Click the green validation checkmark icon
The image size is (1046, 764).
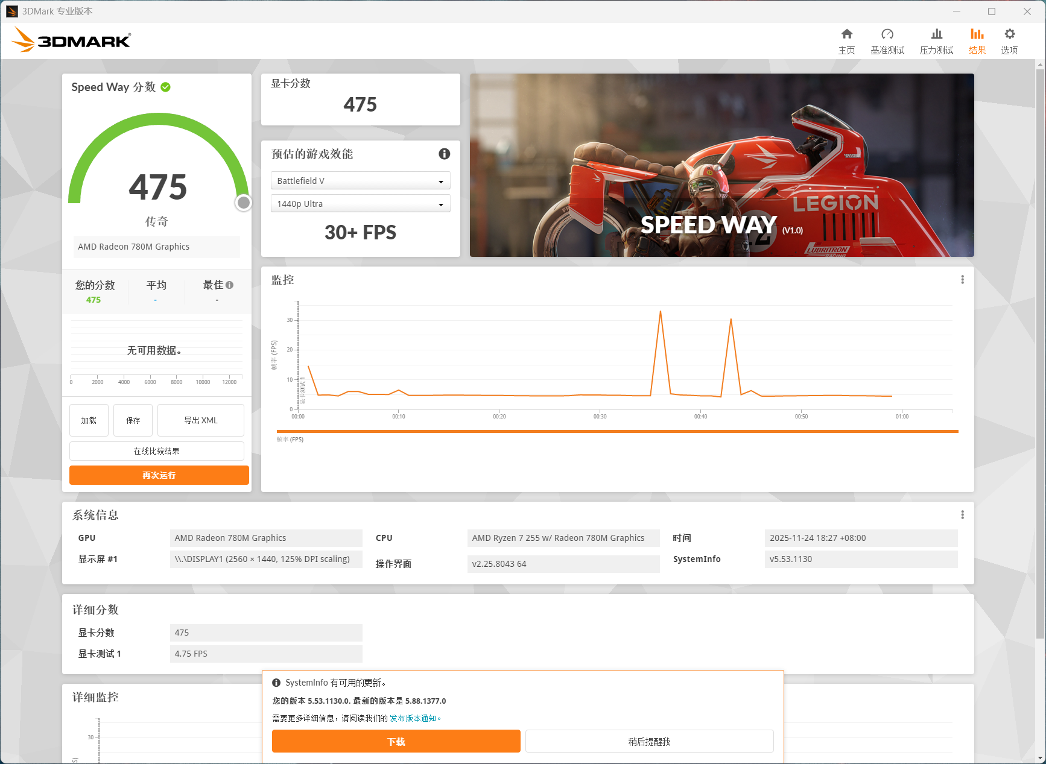click(x=166, y=87)
